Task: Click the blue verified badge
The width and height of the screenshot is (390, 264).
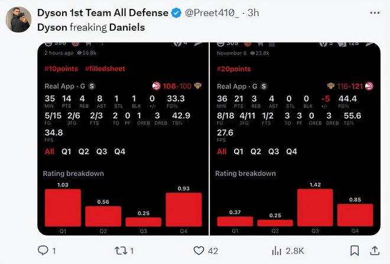Action: pos(176,12)
